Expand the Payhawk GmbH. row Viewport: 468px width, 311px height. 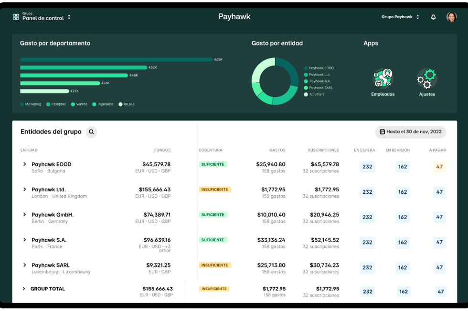tap(25, 214)
